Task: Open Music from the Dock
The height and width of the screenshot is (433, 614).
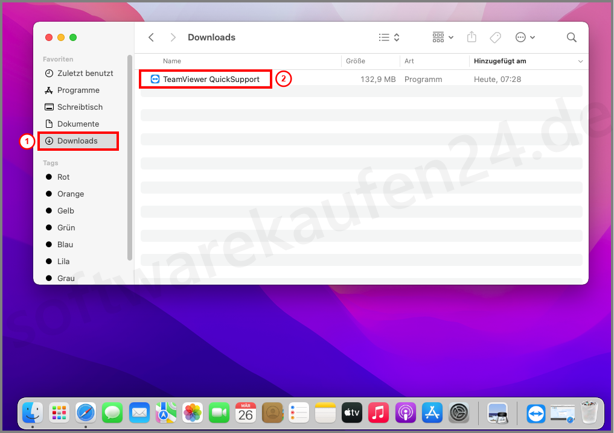Action: pyautogui.click(x=379, y=412)
